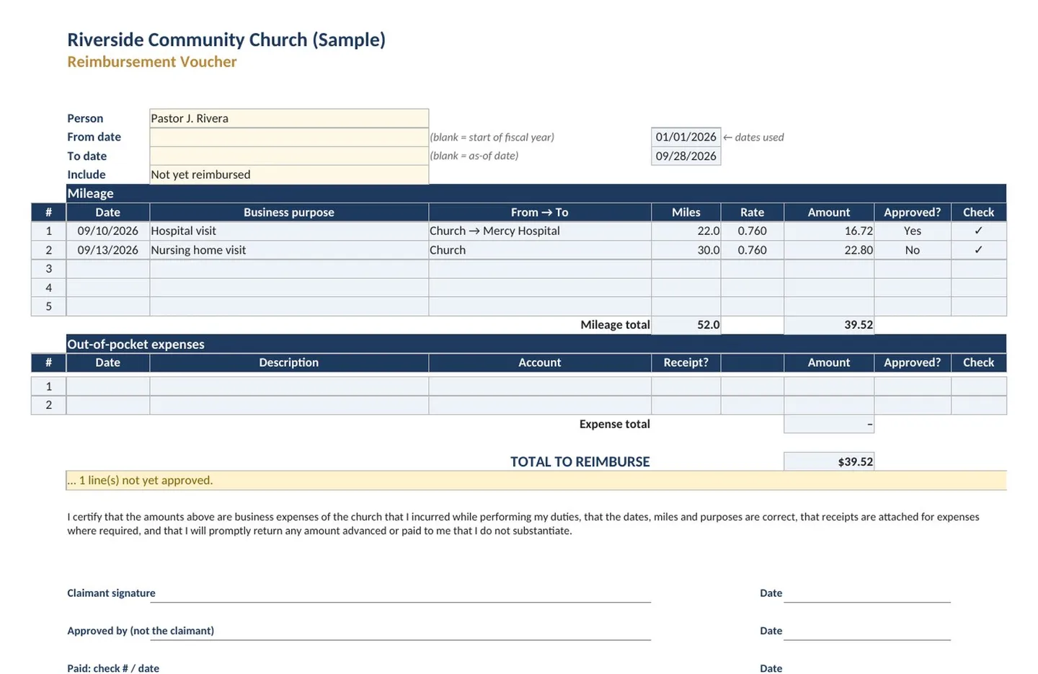
Task: Select the 52.0 mileage total miles cell
Action: (686, 325)
